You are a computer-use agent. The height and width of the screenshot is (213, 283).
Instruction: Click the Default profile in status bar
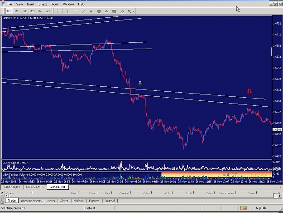(90, 208)
